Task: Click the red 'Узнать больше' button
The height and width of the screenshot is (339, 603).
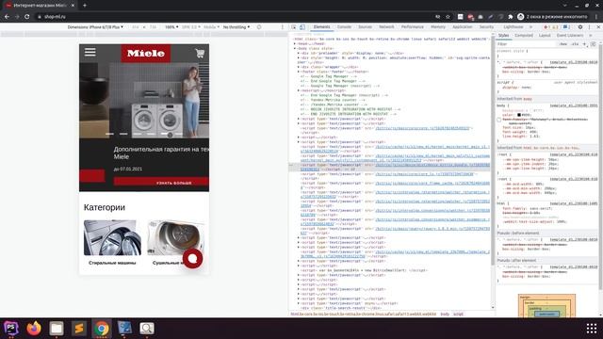Action: (161, 183)
